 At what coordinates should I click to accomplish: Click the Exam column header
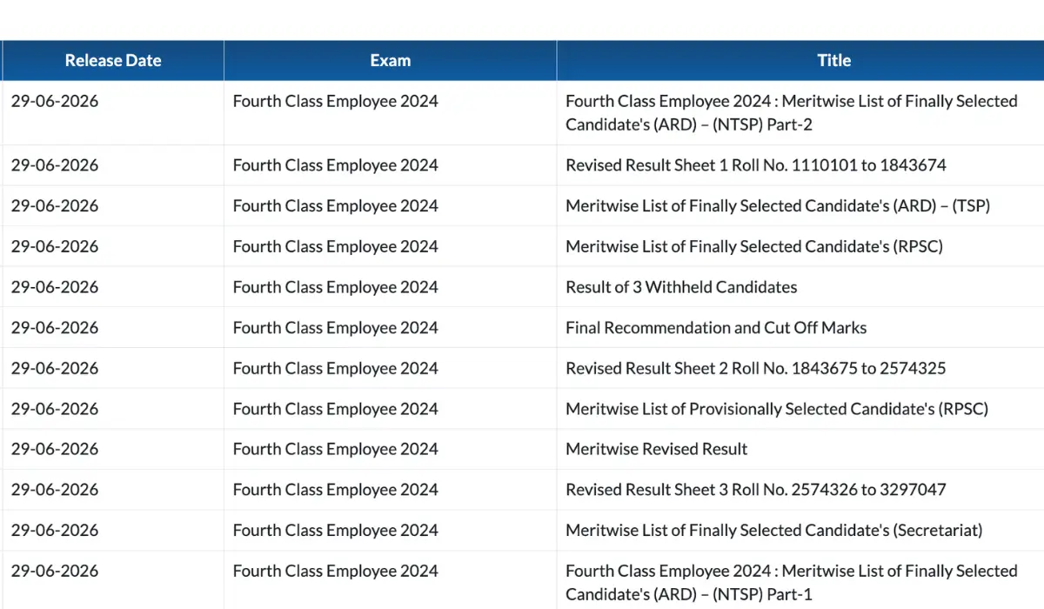[x=390, y=61]
